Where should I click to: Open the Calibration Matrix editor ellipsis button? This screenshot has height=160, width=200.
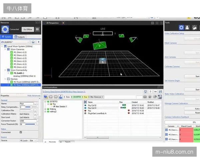(35, 114)
